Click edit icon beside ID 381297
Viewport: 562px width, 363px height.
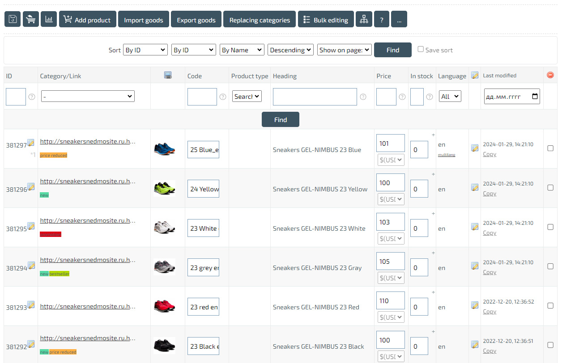pos(31,143)
